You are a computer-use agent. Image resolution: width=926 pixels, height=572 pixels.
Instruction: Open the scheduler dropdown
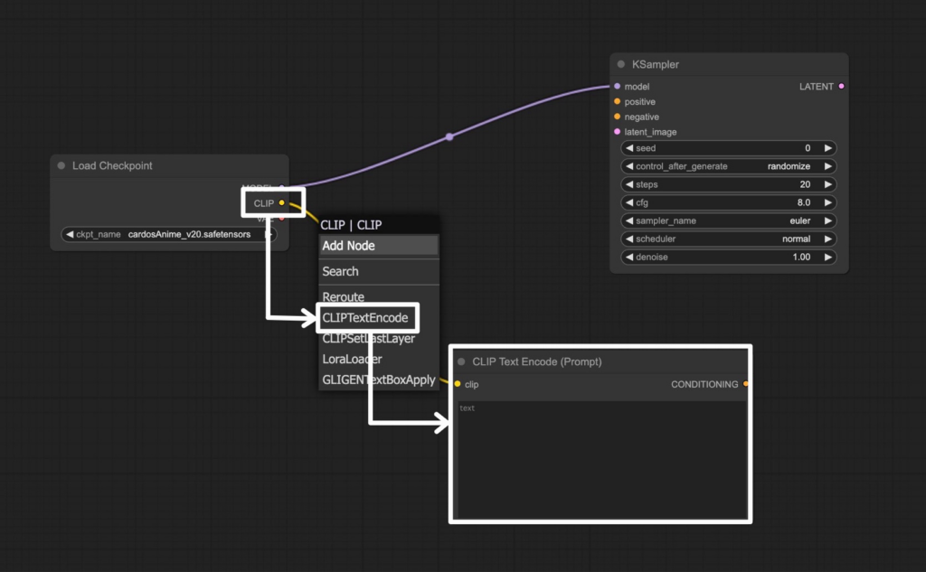[728, 239]
